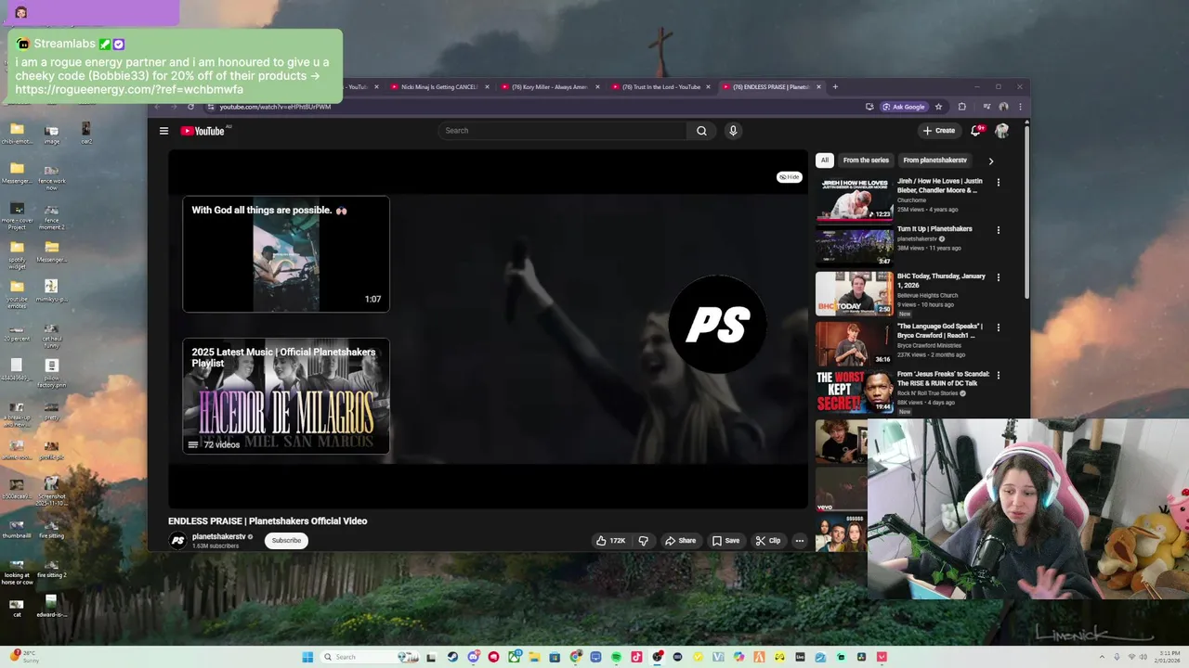Go to the YouTube home logo
The image size is (1189, 668).
(203, 131)
